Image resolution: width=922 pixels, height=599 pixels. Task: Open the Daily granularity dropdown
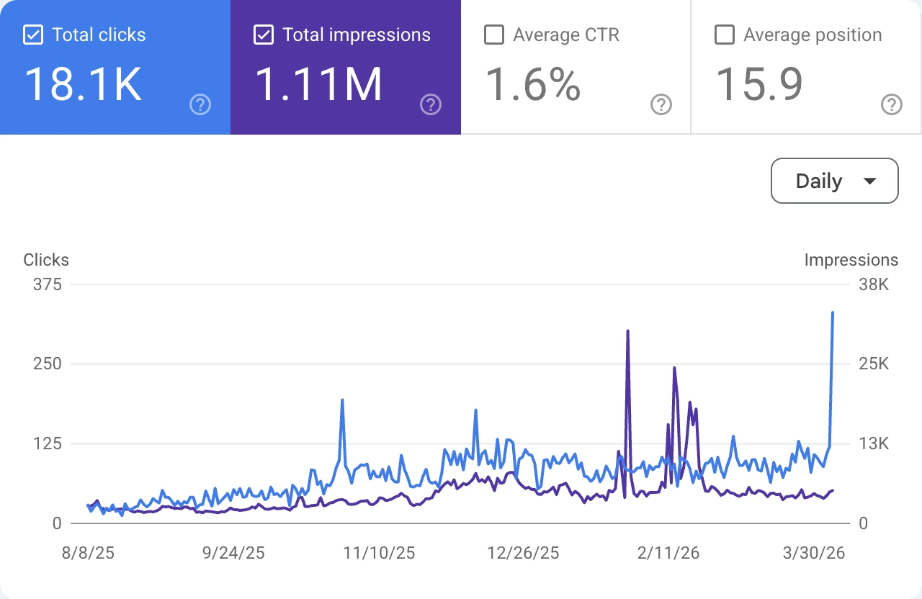coord(835,181)
